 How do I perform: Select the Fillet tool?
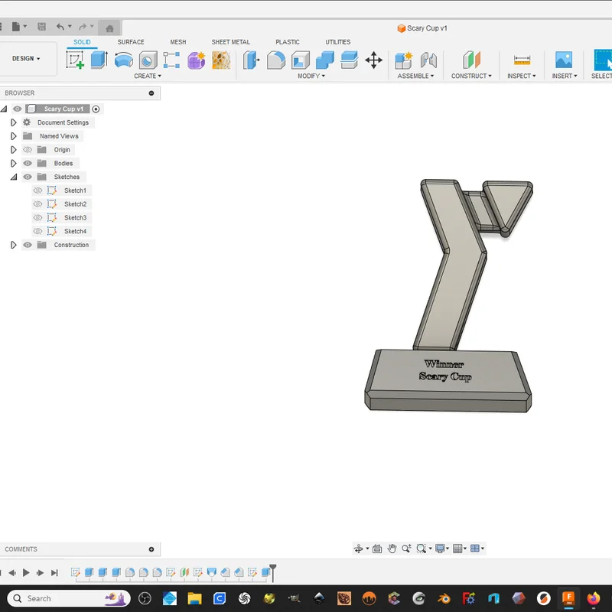coord(276,60)
